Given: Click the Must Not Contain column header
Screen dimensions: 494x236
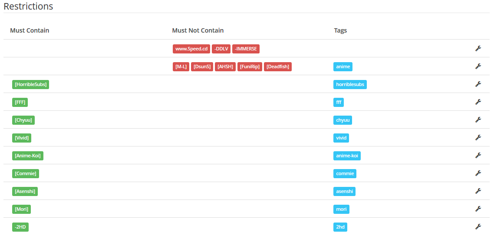Looking at the screenshot, I should click(198, 30).
